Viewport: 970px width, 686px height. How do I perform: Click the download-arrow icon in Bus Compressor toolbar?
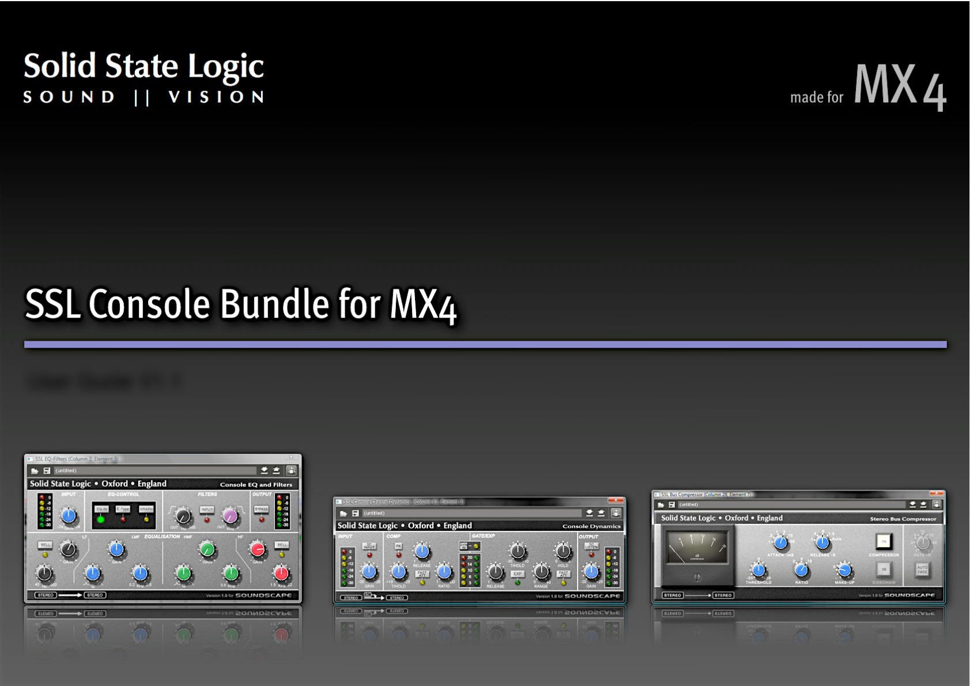coord(912,504)
